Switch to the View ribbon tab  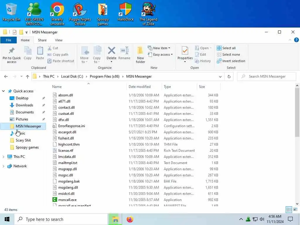coord(59,40)
